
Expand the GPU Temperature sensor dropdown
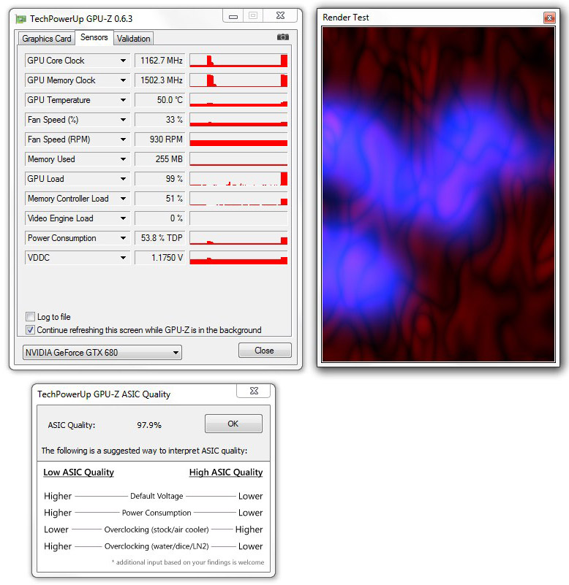coord(123,100)
